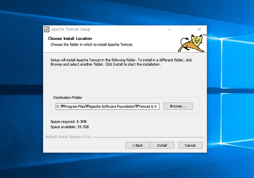This screenshot has width=254, height=178.
Task: Click the "Space available: 35.7GB" text
Action: coord(69,127)
